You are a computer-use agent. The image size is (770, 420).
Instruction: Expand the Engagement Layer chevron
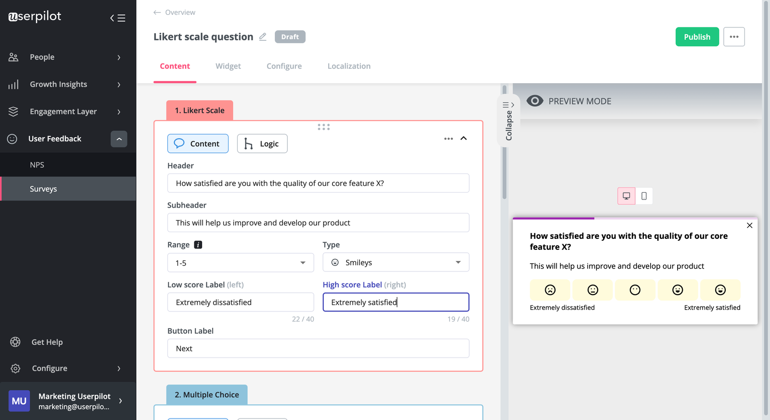[x=119, y=112]
